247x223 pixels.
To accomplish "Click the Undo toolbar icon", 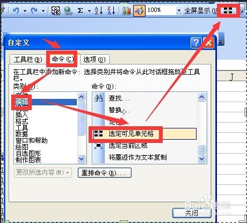I will (16, 11).
